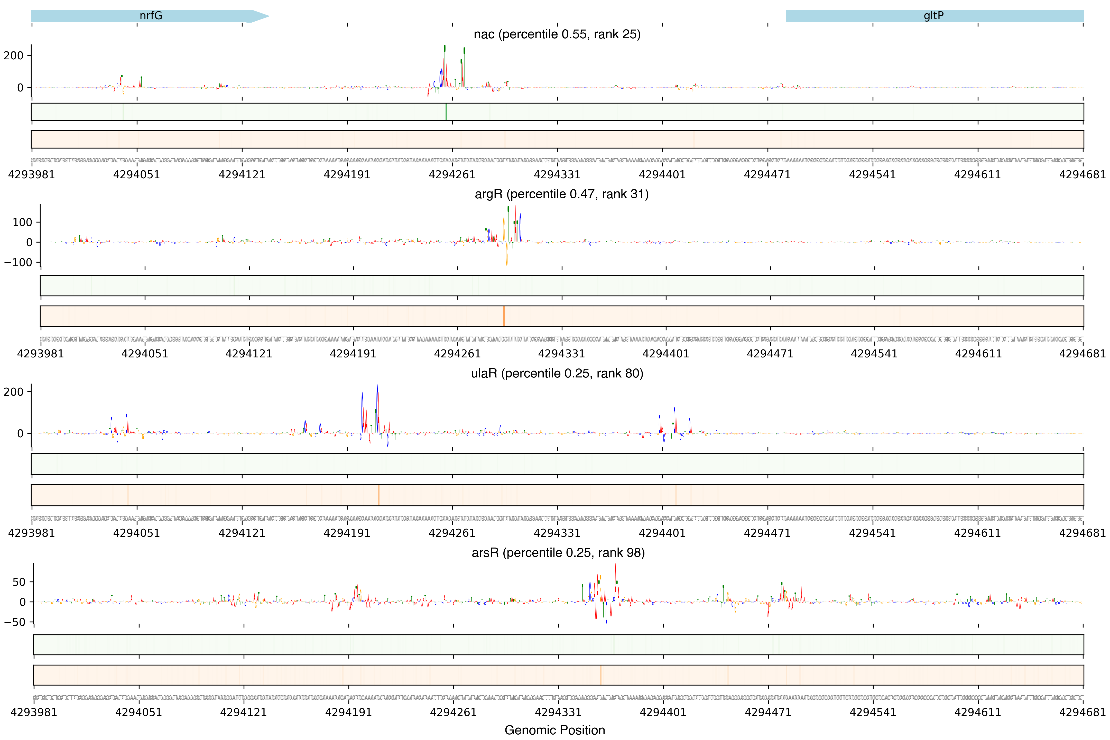
Task: Click the dark green stripe in nac heatmap
Action: coord(446,112)
